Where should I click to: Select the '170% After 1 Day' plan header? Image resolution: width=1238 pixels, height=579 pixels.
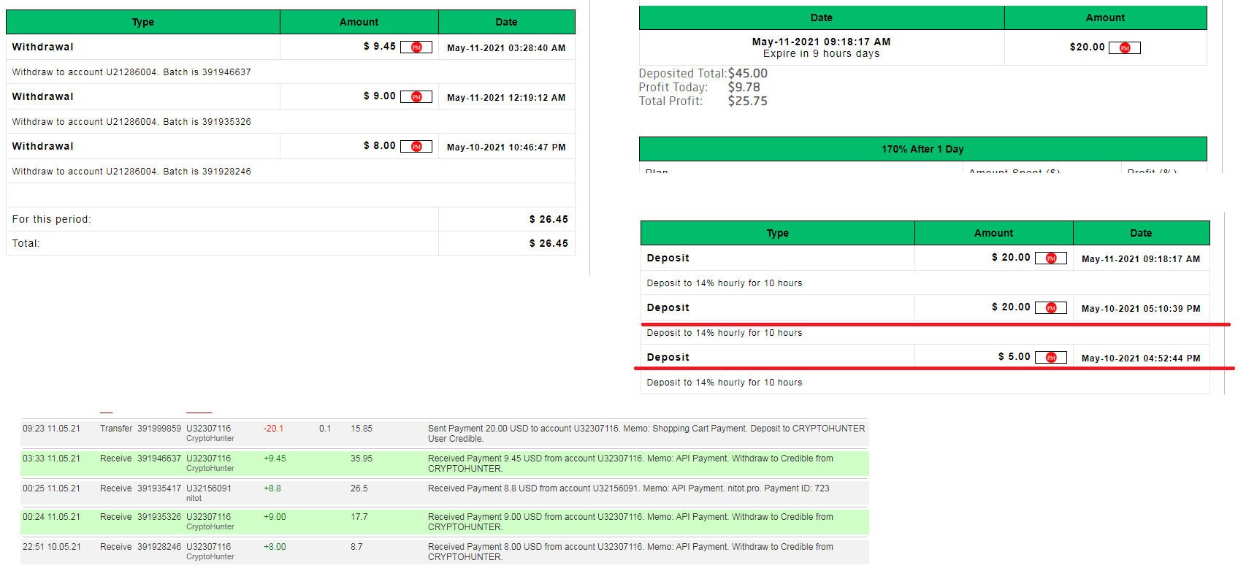[922, 149]
